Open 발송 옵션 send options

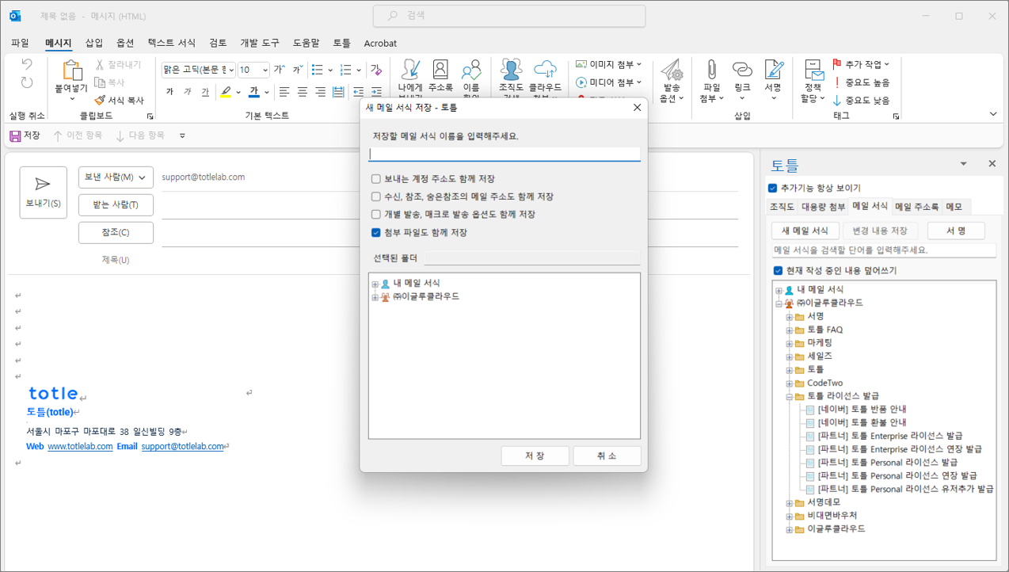coord(671,80)
